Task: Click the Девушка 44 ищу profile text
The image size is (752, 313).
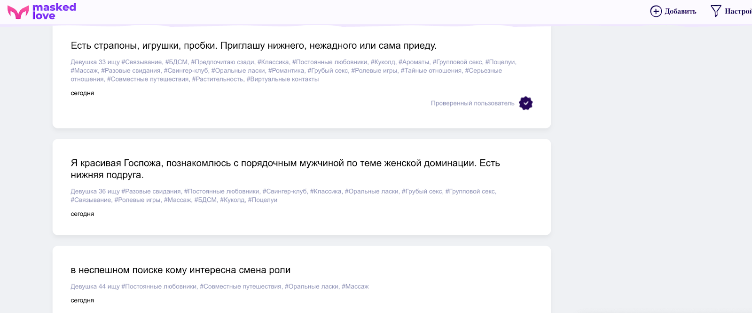Action: 95,286
